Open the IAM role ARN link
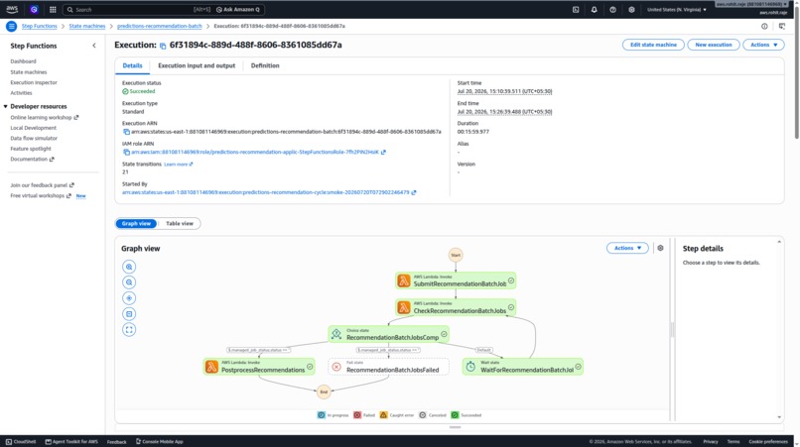The image size is (800, 447). point(258,152)
